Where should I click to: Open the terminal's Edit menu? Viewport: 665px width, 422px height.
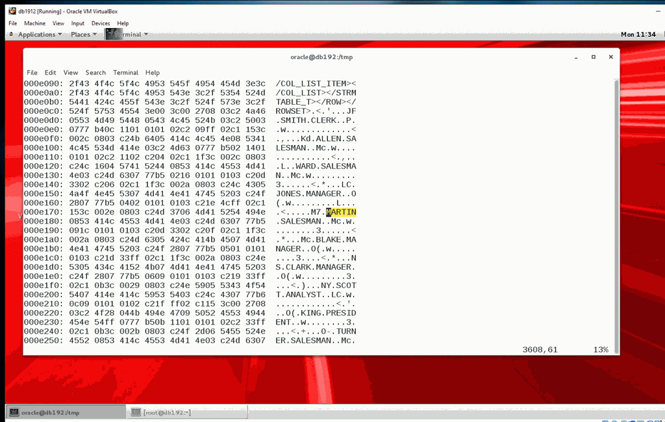click(50, 73)
